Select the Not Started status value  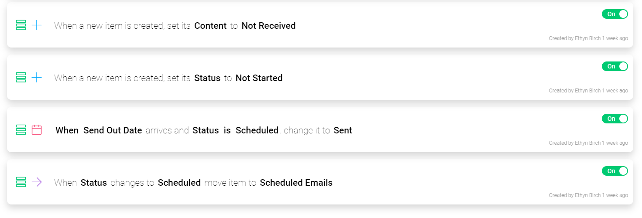[259, 78]
